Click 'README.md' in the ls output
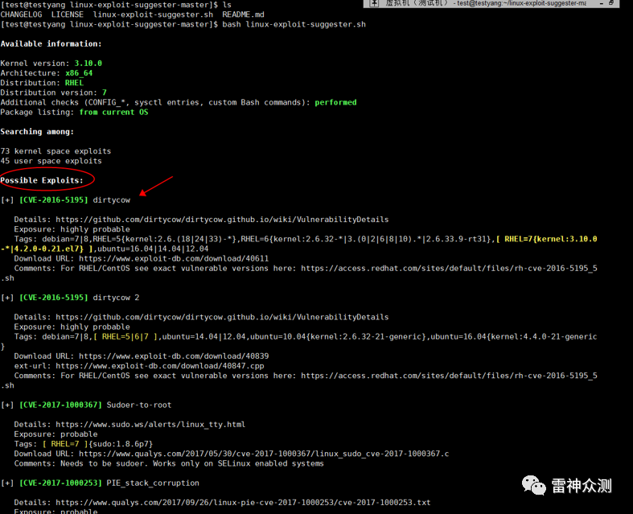Image resolution: width=633 pixels, height=514 pixels. point(243,14)
